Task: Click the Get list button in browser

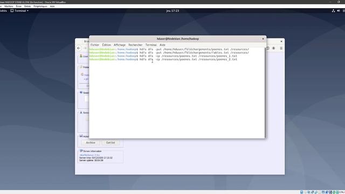Action: pos(111,143)
